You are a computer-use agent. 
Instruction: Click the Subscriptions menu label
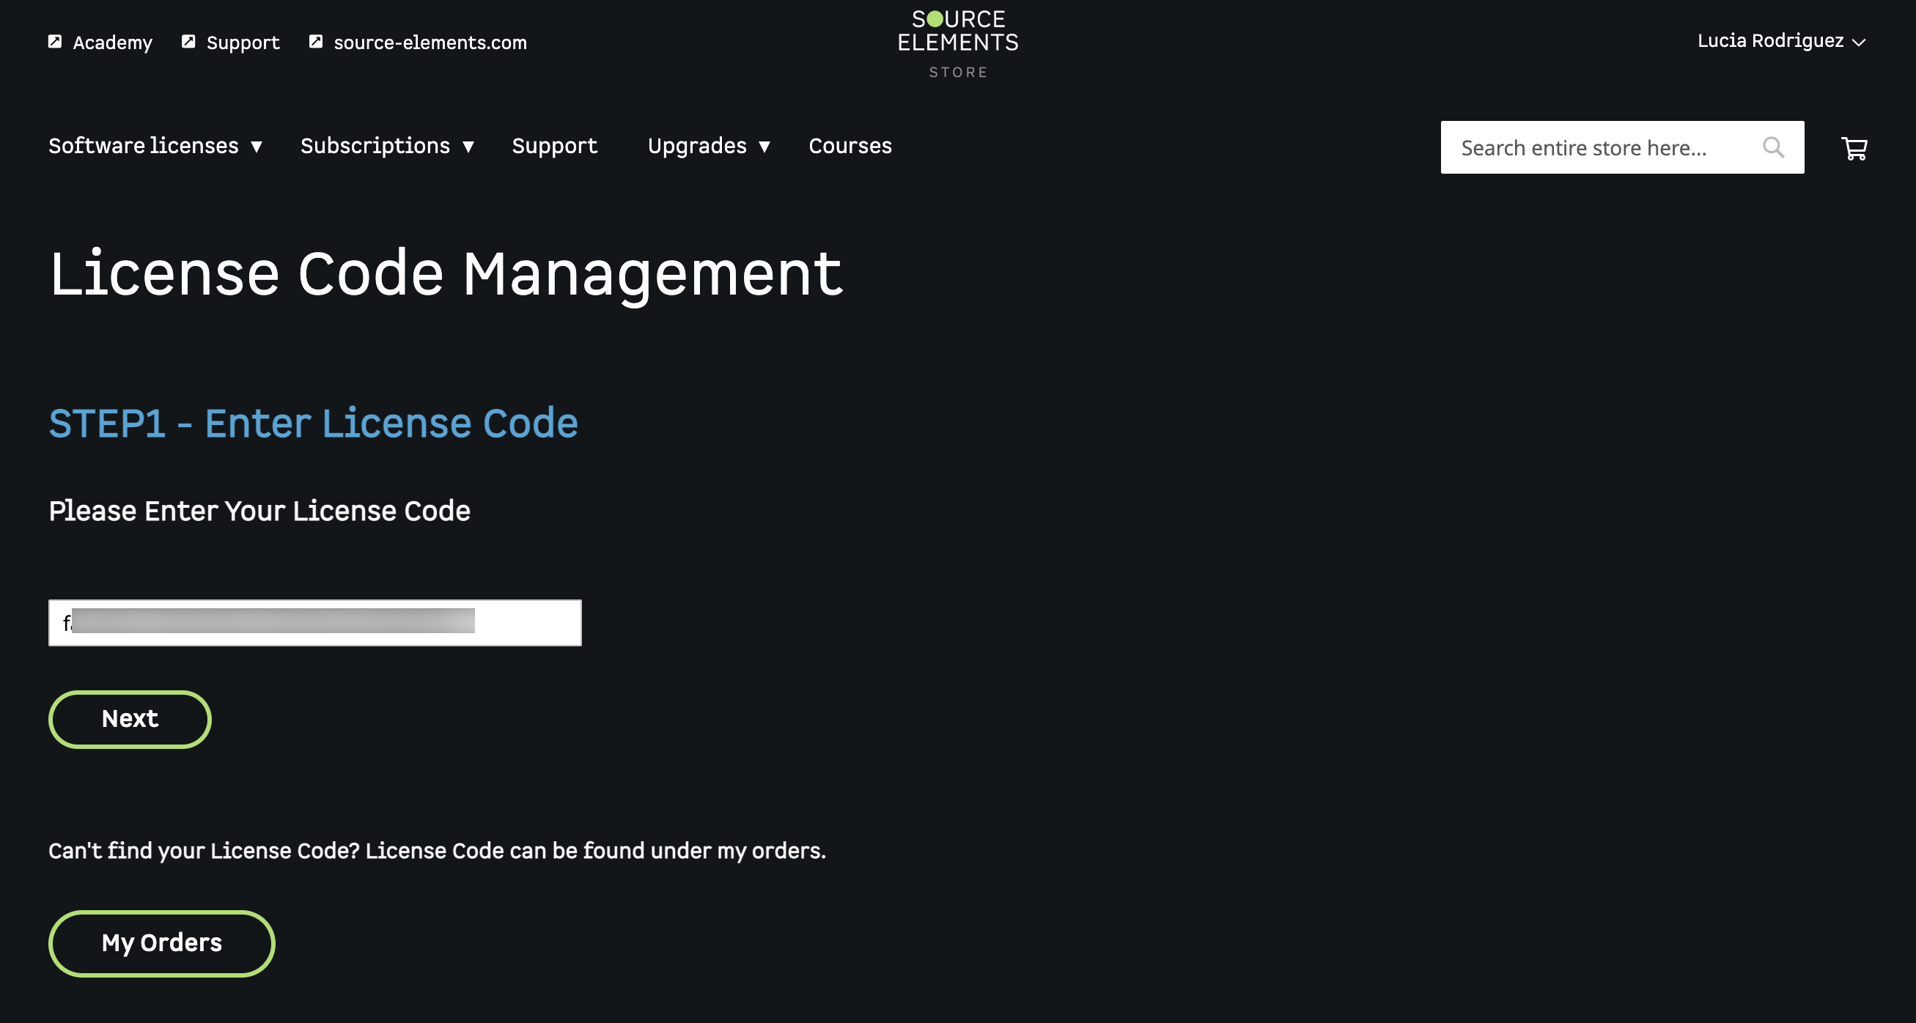pos(375,146)
